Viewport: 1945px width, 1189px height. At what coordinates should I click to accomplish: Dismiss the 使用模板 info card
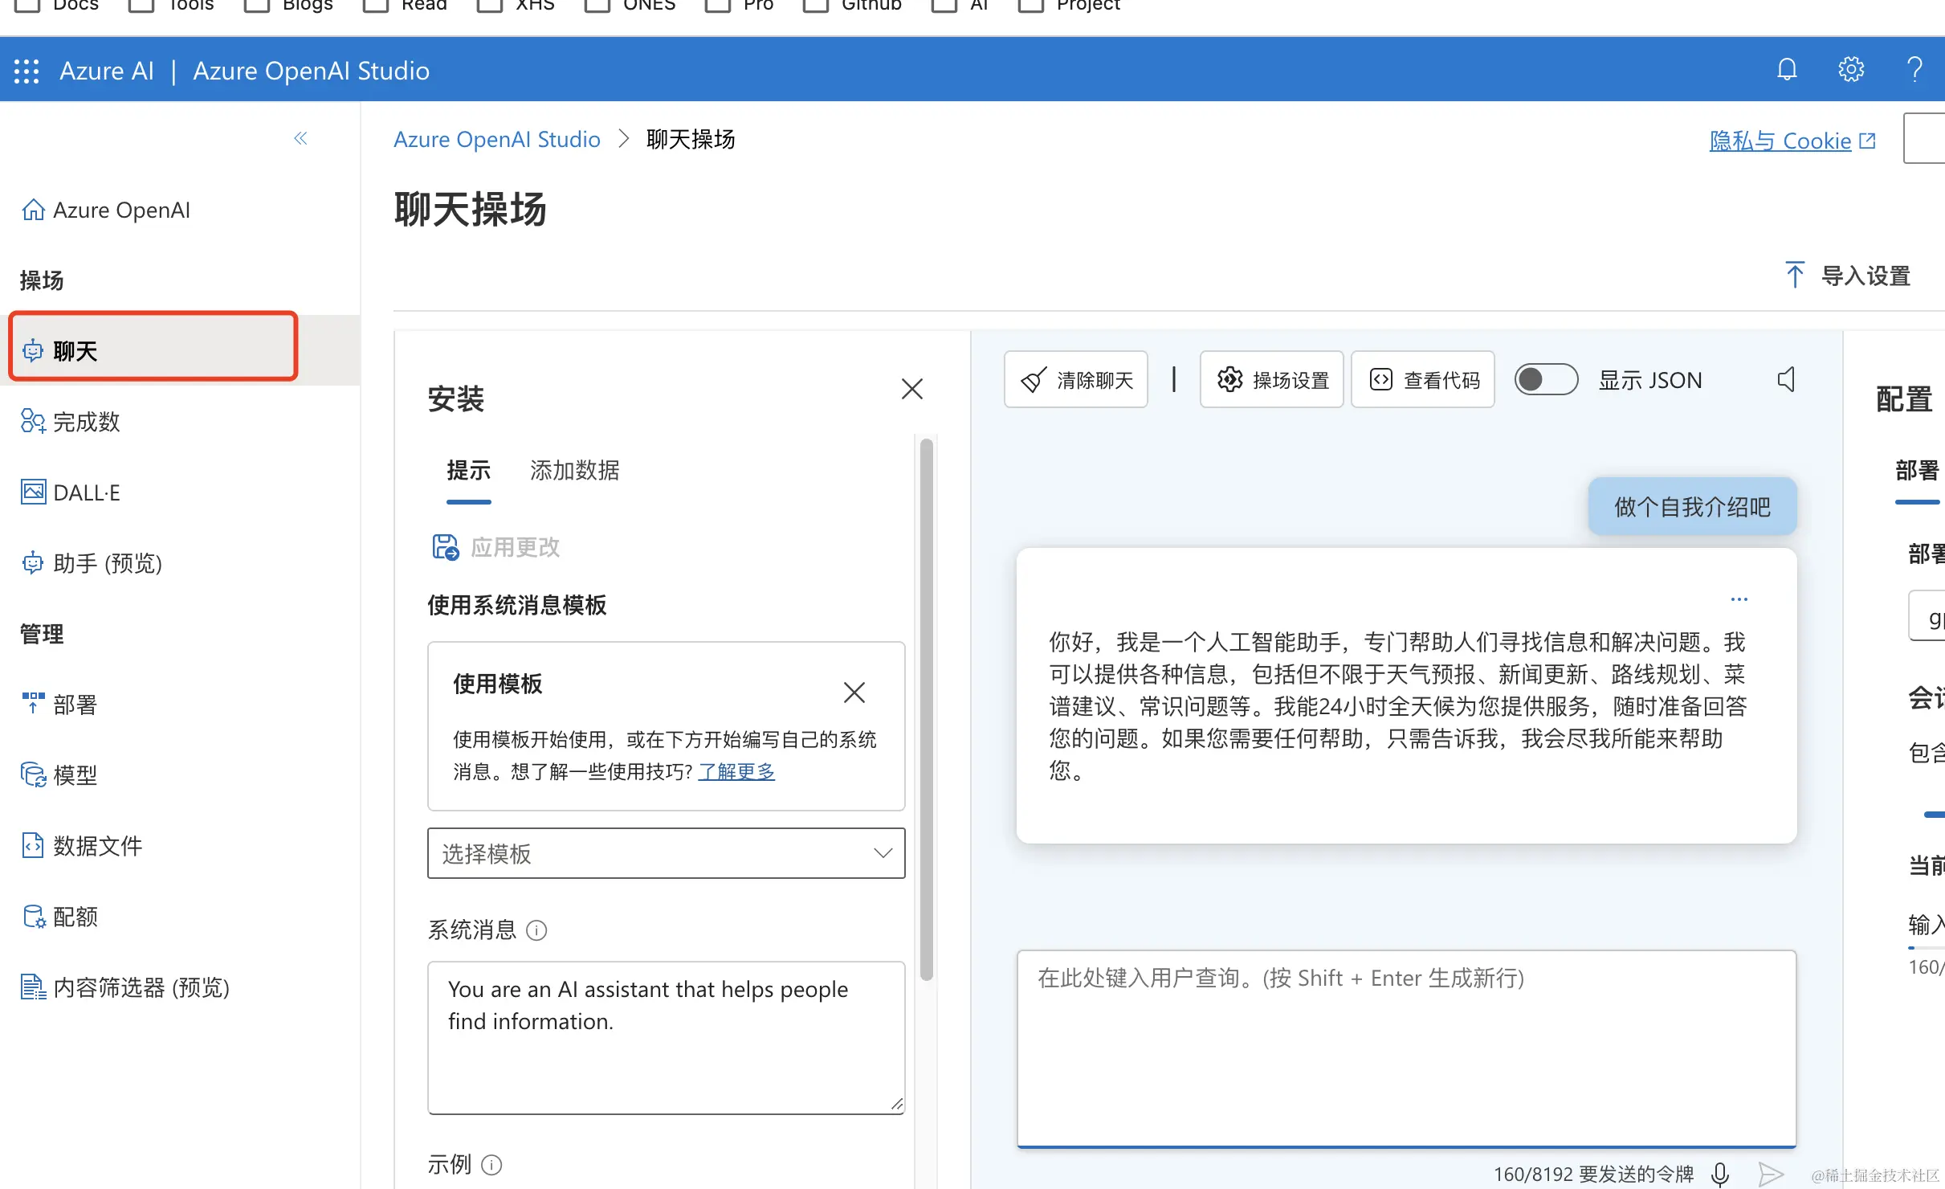click(x=854, y=692)
